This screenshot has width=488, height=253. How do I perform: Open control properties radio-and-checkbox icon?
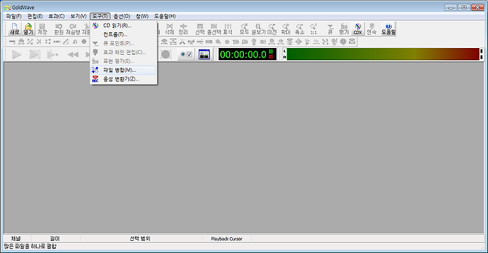click(186, 55)
